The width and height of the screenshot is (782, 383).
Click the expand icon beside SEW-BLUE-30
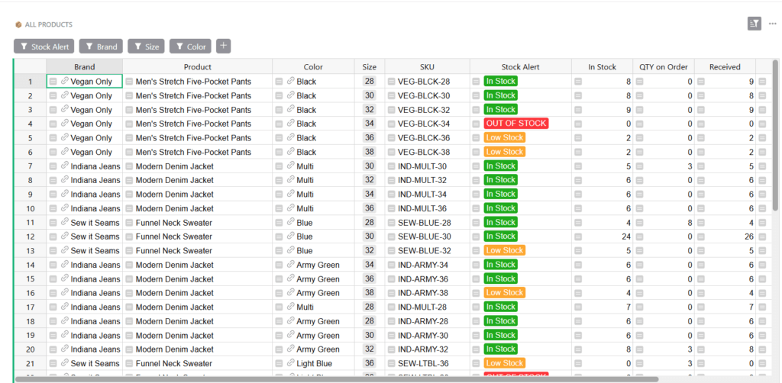(x=391, y=237)
